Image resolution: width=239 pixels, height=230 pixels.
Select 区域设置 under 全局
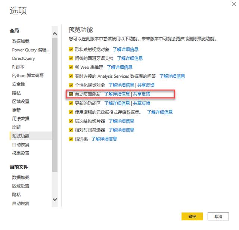21,101
